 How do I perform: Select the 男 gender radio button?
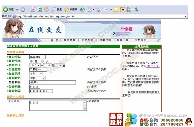(31, 61)
